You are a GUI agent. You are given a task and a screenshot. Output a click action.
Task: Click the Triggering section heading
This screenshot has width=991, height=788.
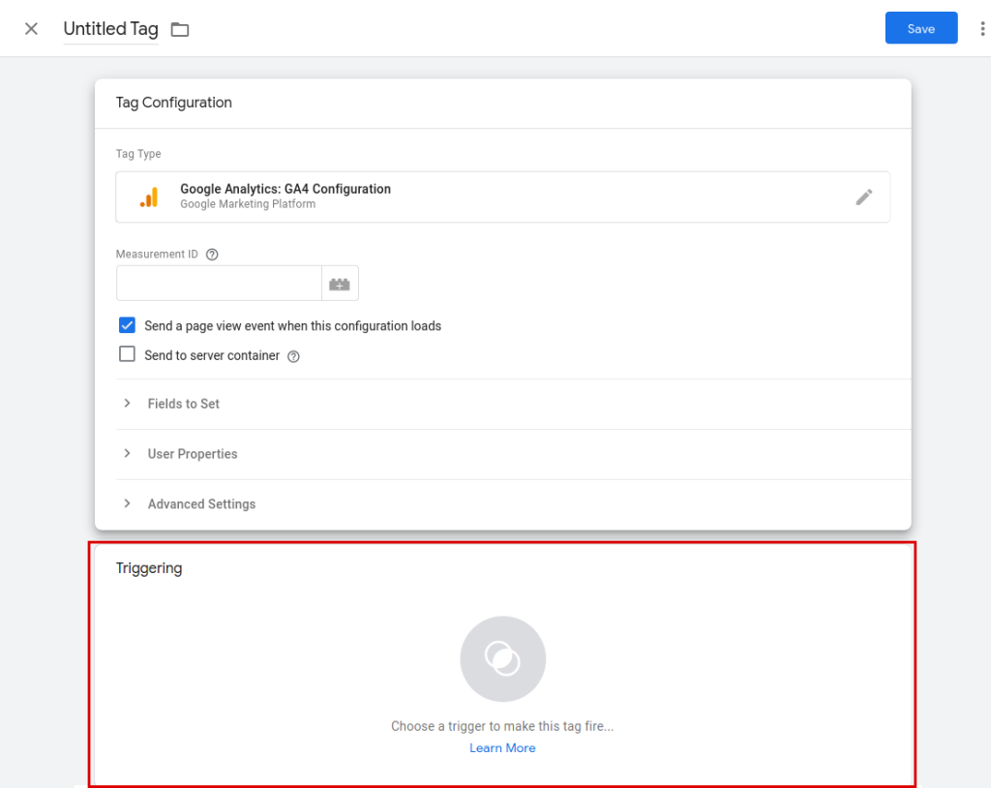pos(149,568)
